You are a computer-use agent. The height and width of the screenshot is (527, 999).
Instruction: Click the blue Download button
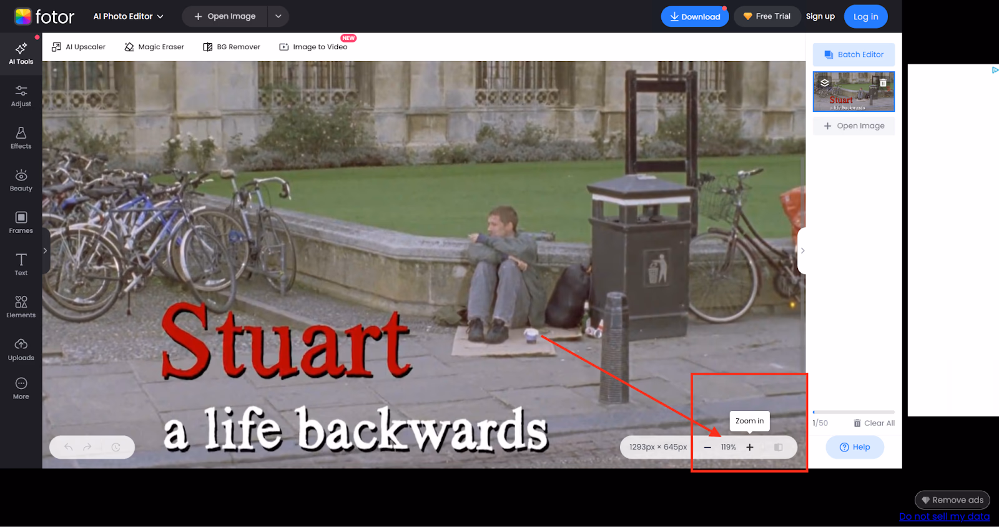click(x=694, y=17)
